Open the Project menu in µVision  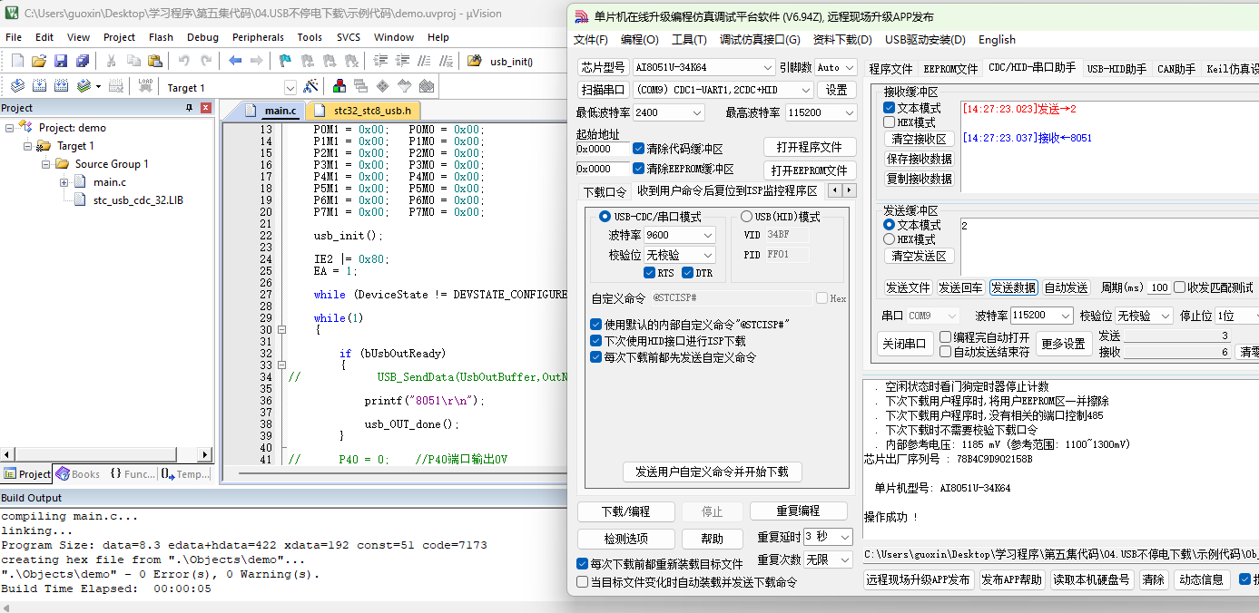click(x=119, y=37)
